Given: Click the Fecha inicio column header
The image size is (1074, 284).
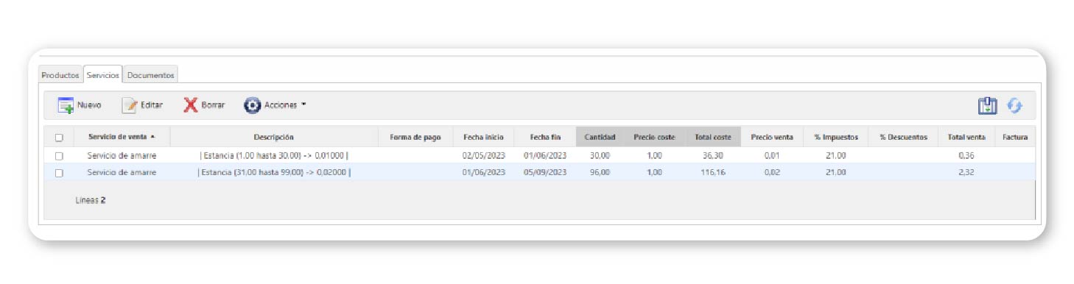Looking at the screenshot, I should [483, 137].
